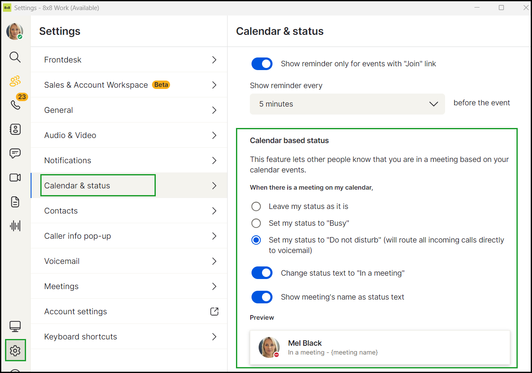Image resolution: width=532 pixels, height=373 pixels.
Task: Click the Settings panel heading
Action: 60,31
